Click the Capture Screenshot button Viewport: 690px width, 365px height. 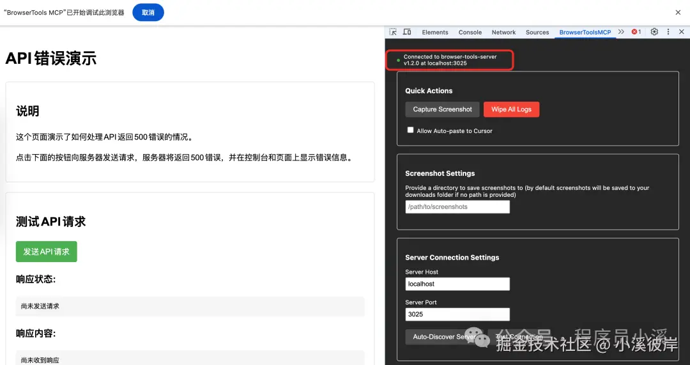442,109
